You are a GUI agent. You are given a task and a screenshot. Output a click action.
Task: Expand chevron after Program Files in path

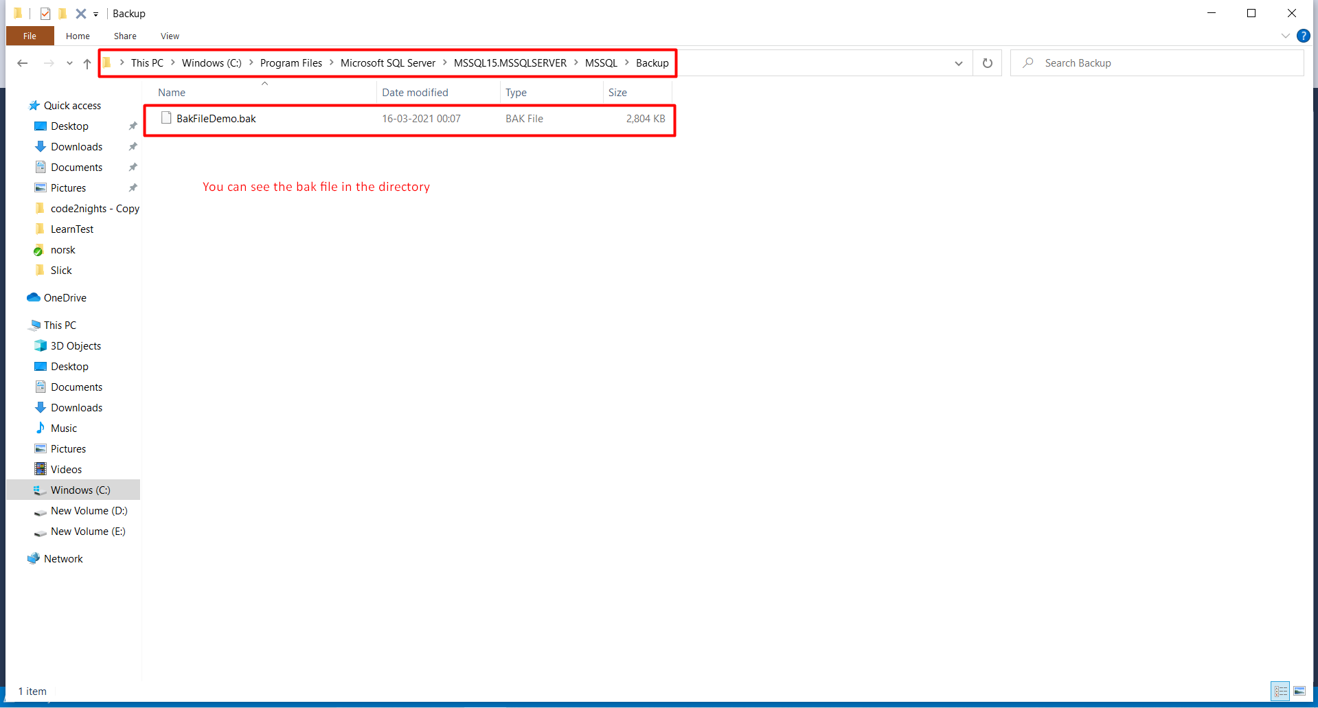tap(332, 62)
